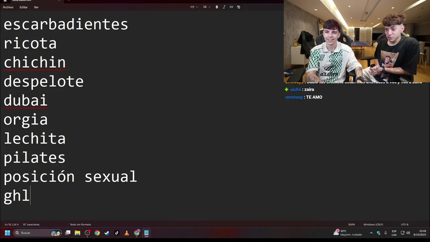The width and height of the screenshot is (430, 242).
Task: Click the Buscar search box in taskbar
Action: pos(38,233)
